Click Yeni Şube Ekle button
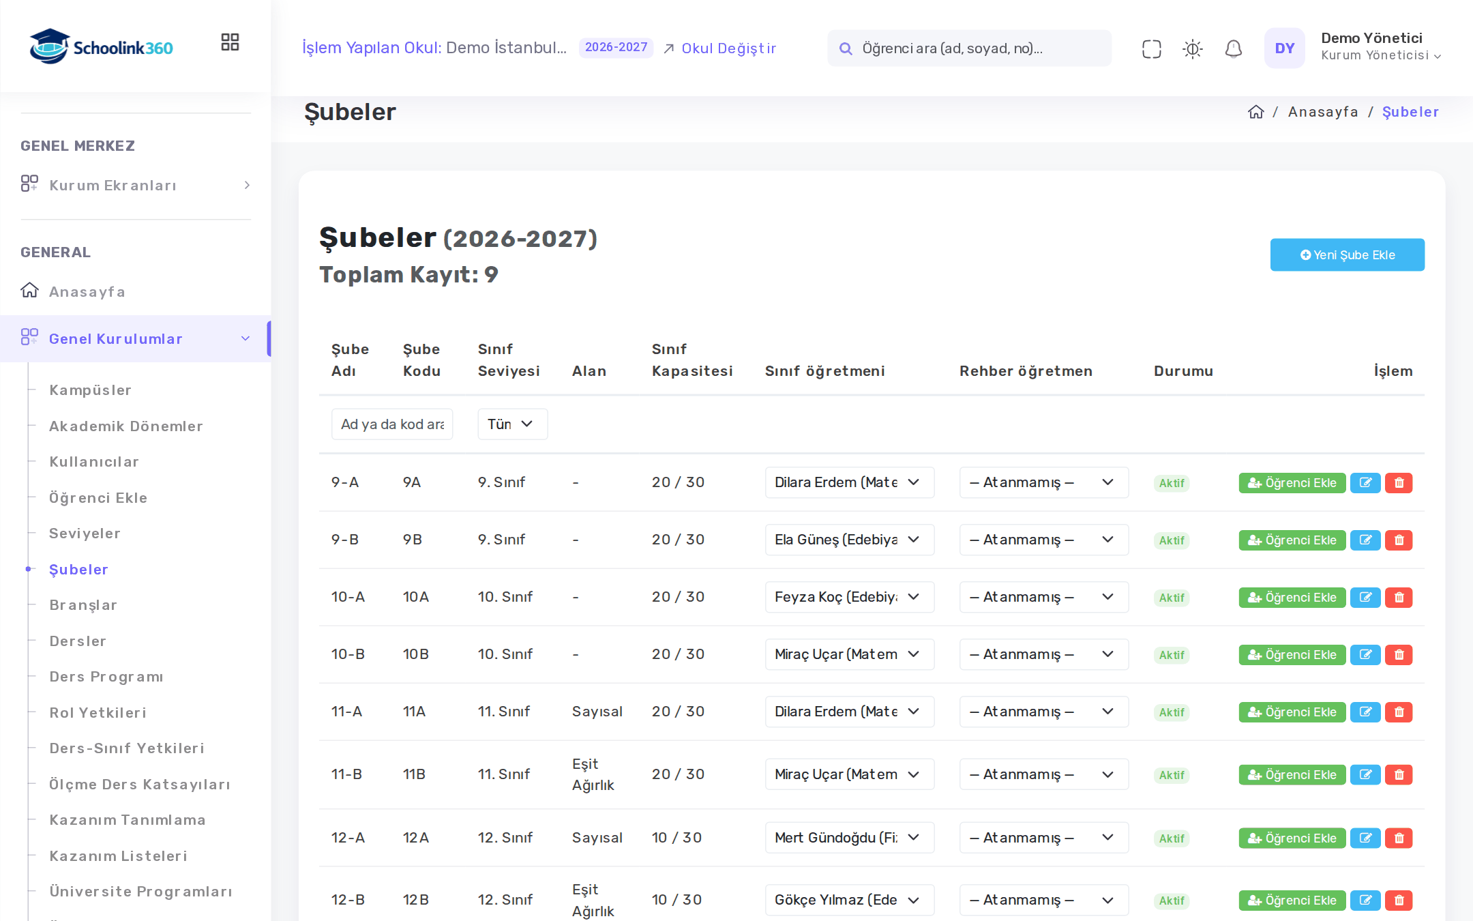Image resolution: width=1473 pixels, height=921 pixels. point(1347,254)
